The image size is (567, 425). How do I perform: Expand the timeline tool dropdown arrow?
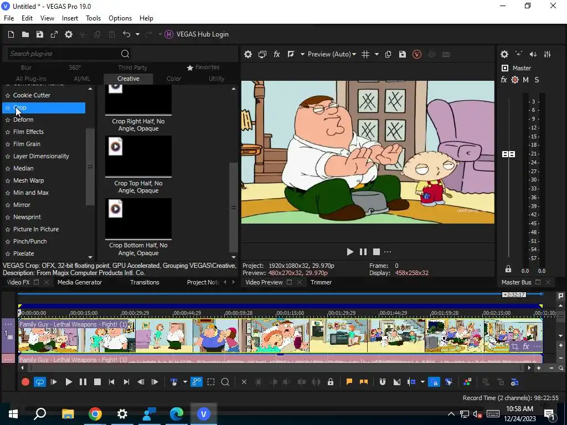coord(185,382)
